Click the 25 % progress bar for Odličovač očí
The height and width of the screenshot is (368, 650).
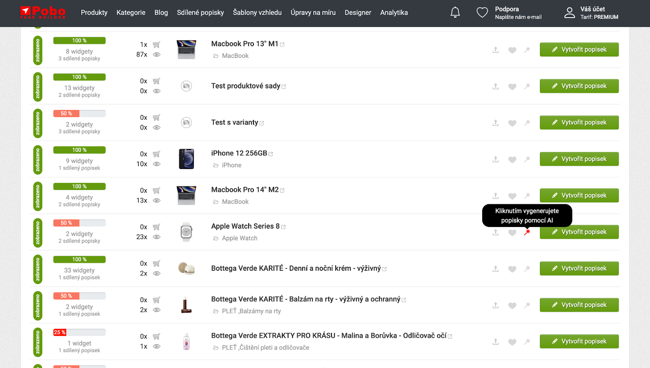tap(80, 332)
